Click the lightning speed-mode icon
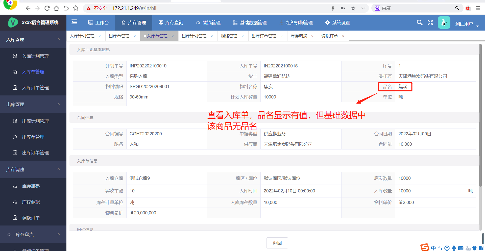The image size is (485, 251). point(333,8)
